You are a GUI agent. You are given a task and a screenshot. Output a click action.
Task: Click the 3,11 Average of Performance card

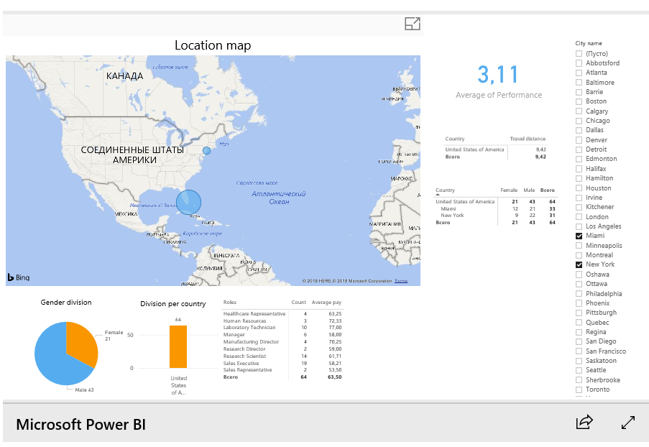(x=498, y=81)
